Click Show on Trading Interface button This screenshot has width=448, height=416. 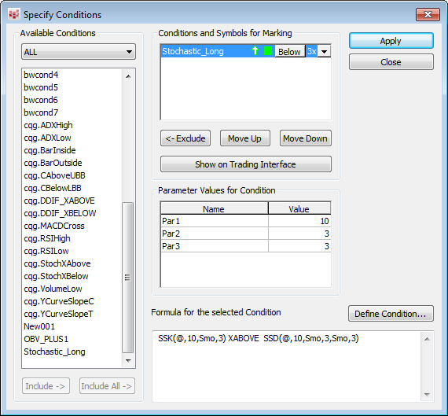coord(246,164)
